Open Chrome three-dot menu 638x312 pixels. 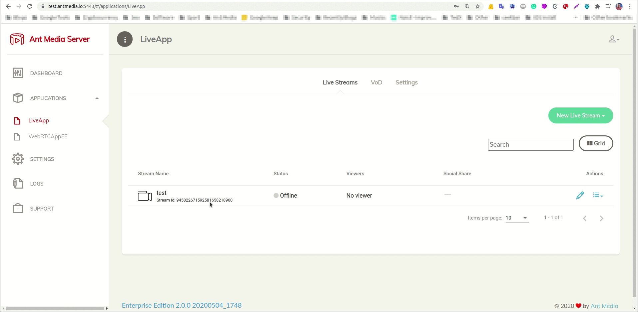pyautogui.click(x=630, y=6)
